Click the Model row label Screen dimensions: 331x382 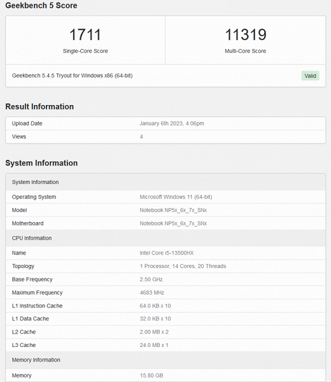[20, 210]
